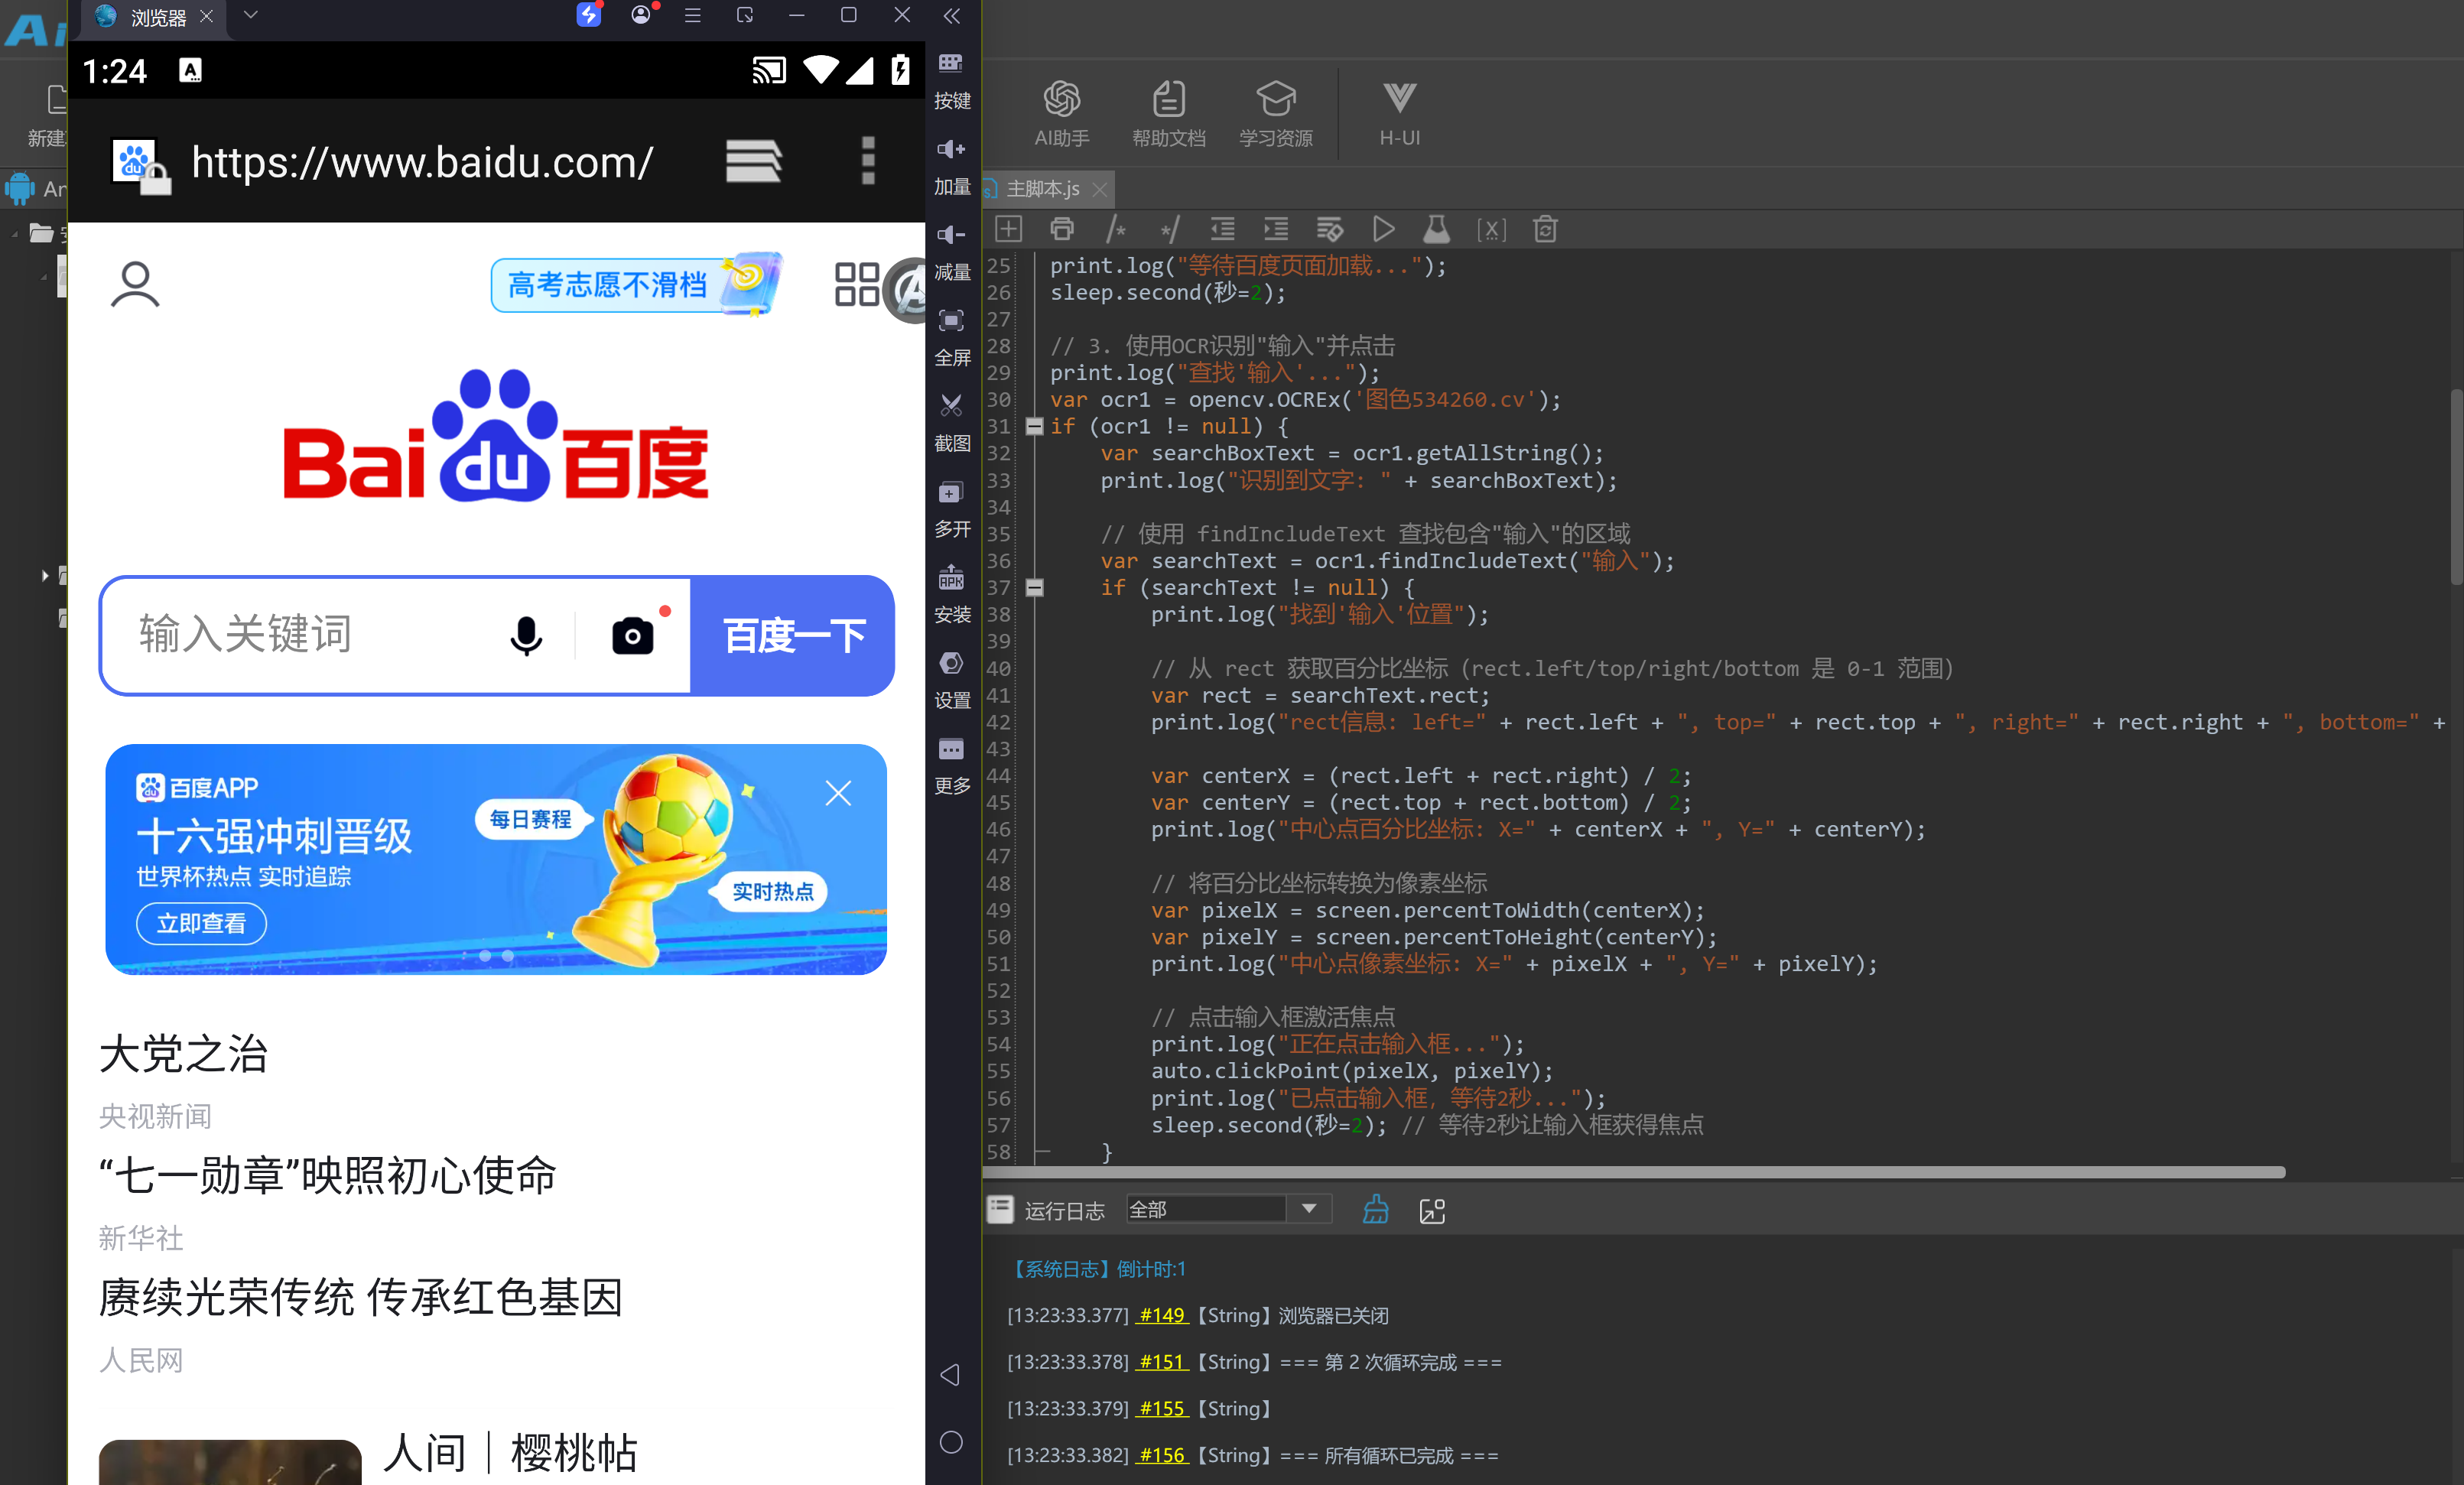Screen dimensions: 2464x1485
Task: Enter emulator 全屏 fullscreen mode
Action: [951, 337]
